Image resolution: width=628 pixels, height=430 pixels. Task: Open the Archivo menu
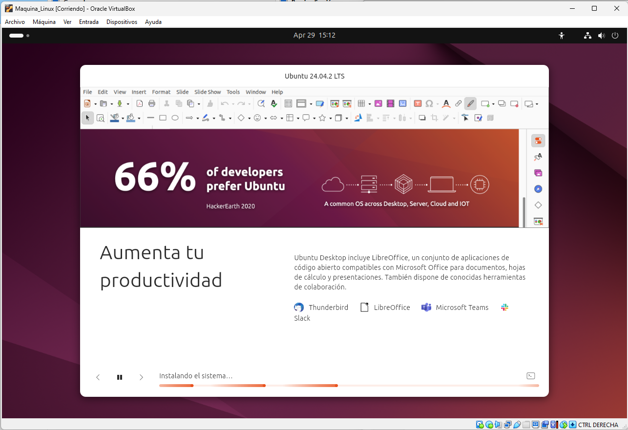coord(15,22)
